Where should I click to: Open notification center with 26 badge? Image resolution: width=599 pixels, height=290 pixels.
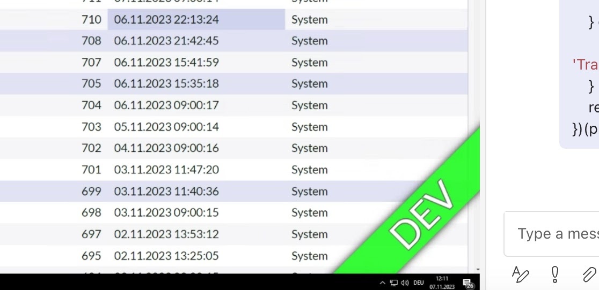[x=468, y=284]
